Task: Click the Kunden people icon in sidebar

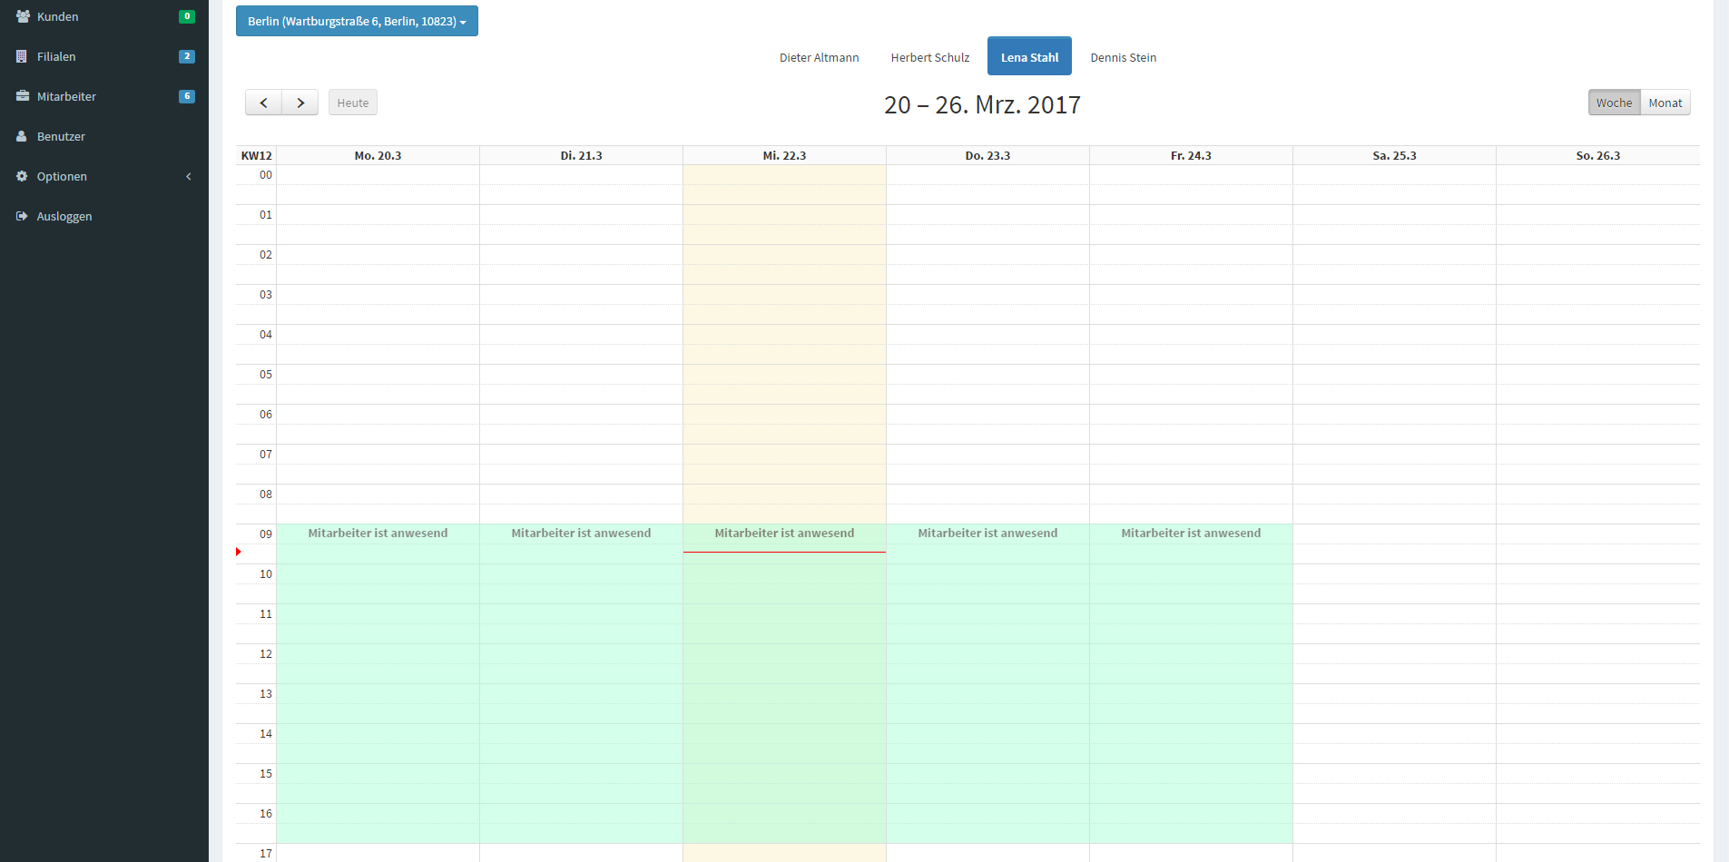Action: coord(23,16)
